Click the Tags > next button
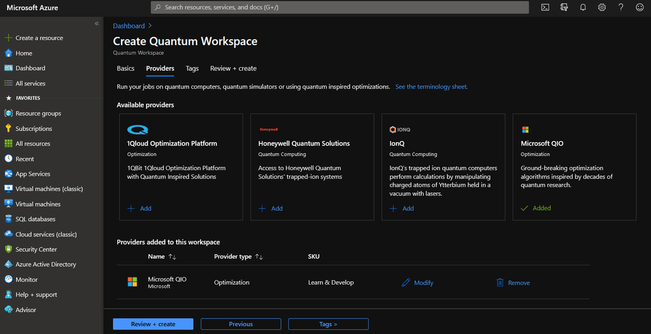The height and width of the screenshot is (334, 651). tap(328, 324)
